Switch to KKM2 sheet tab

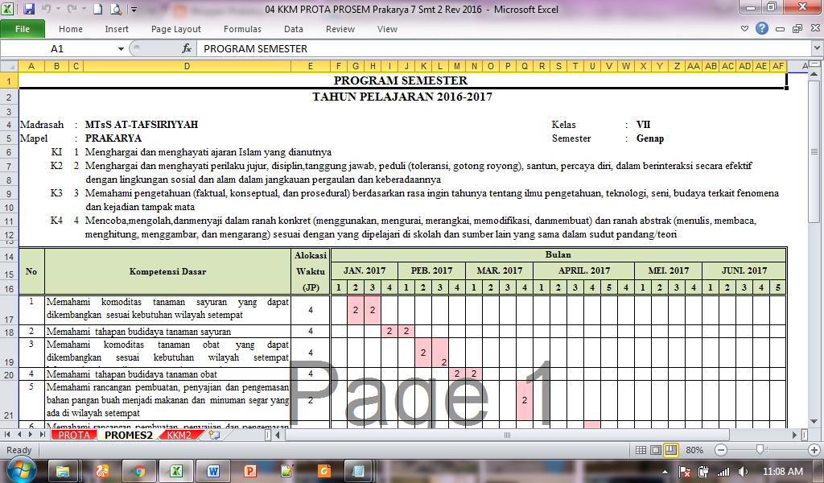tap(179, 436)
